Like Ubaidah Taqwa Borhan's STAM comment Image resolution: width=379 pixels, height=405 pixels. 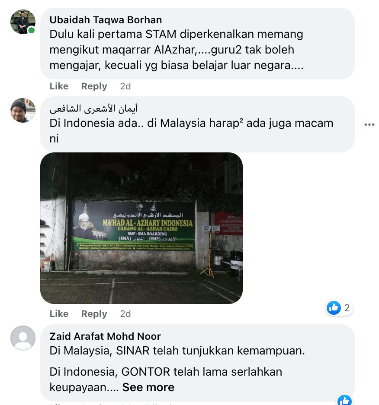[59, 86]
